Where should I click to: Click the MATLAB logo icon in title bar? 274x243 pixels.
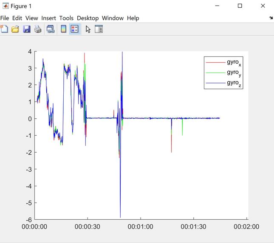click(x=6, y=6)
